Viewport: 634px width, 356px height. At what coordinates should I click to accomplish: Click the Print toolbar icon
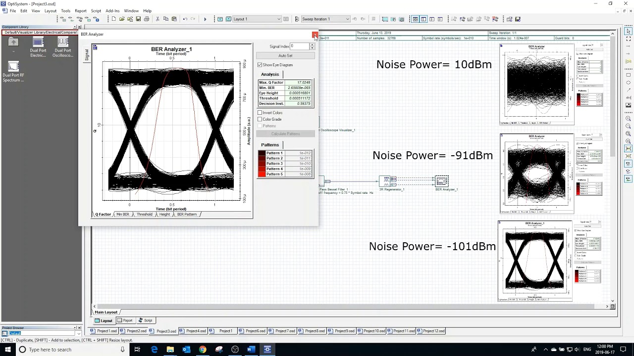(x=147, y=19)
